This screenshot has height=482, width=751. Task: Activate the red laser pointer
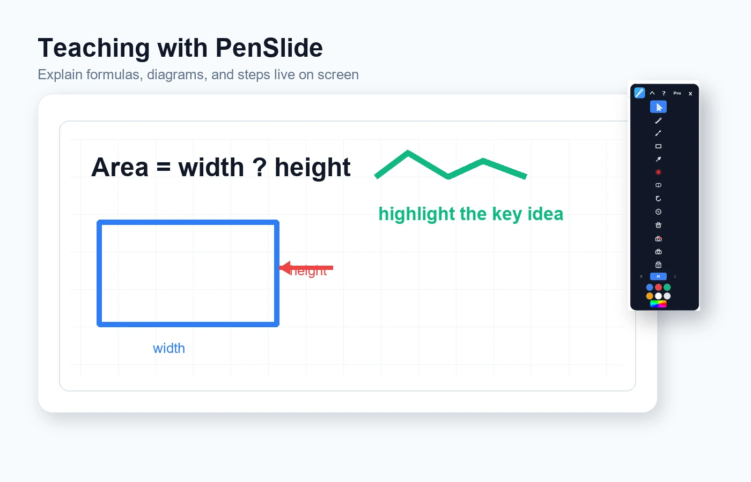click(658, 172)
